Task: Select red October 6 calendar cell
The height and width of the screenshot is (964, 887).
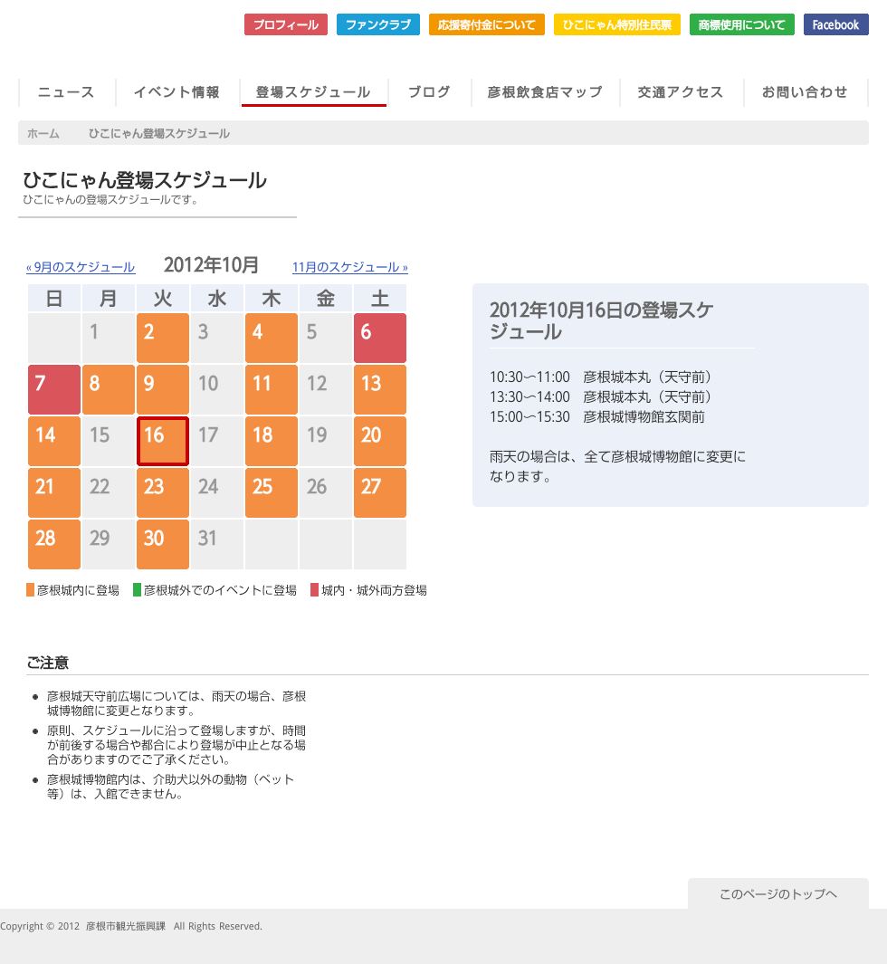Action: coord(380,338)
